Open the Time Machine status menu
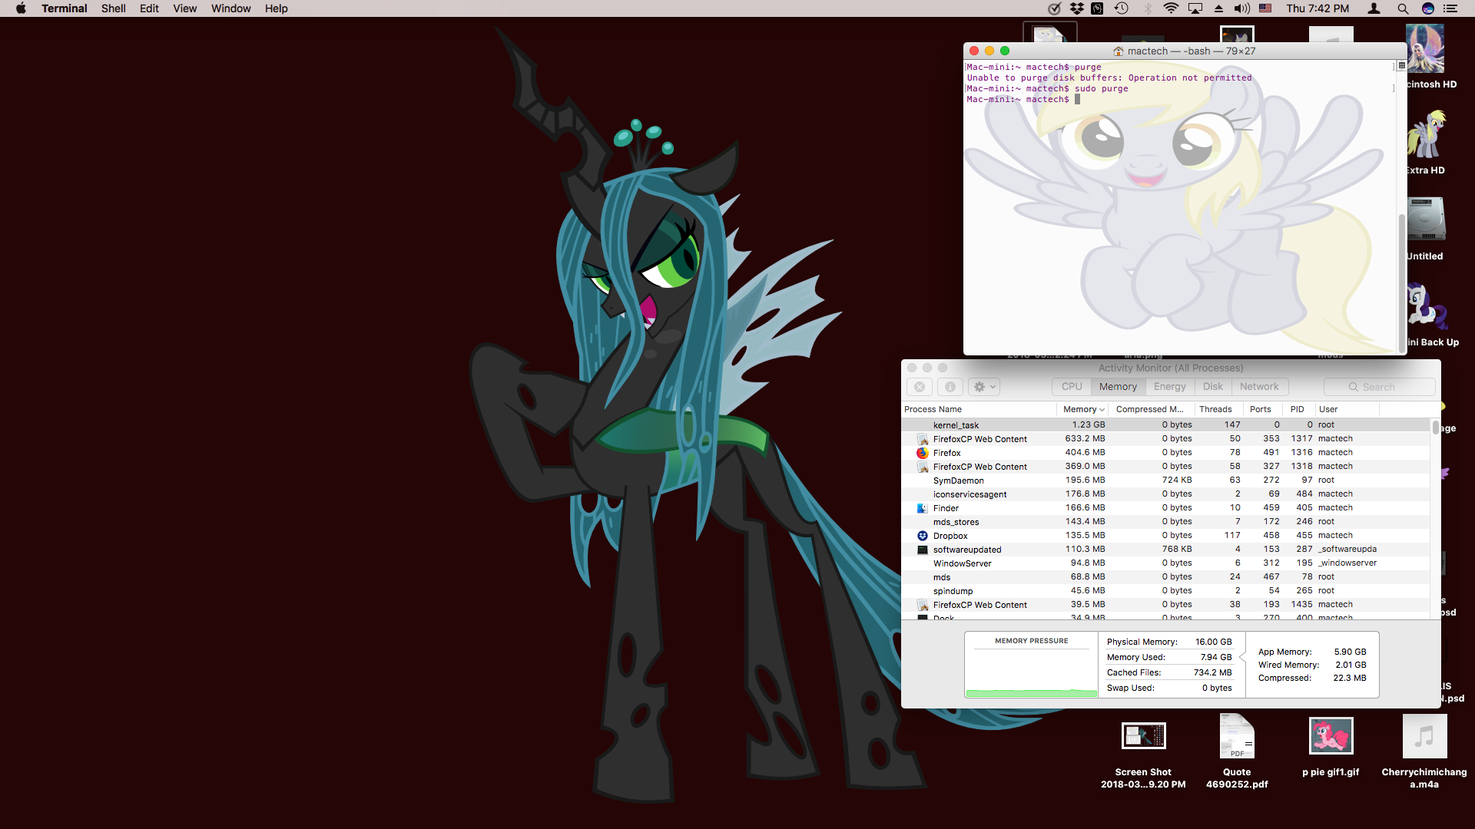Screen dimensions: 1475x829 [x=1122, y=8]
